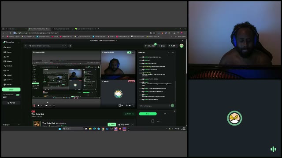Screen dimensions: 282x158
Task: Switch to the first browser tab
Action: [16, 29]
